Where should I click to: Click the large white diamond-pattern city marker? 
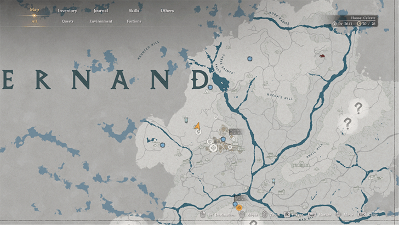coord(213,147)
